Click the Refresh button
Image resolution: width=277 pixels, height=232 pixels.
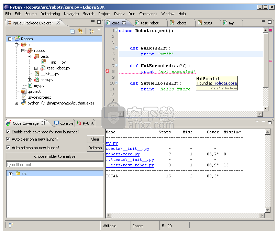click(95, 148)
